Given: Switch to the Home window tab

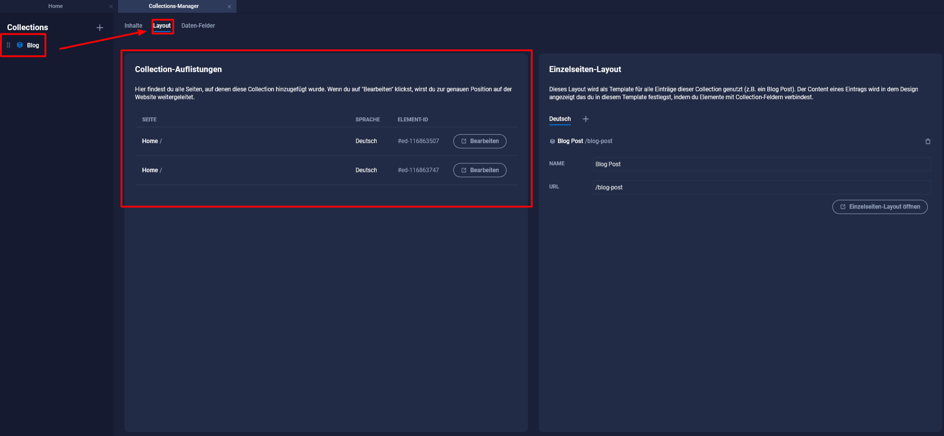Looking at the screenshot, I should tap(55, 6).
